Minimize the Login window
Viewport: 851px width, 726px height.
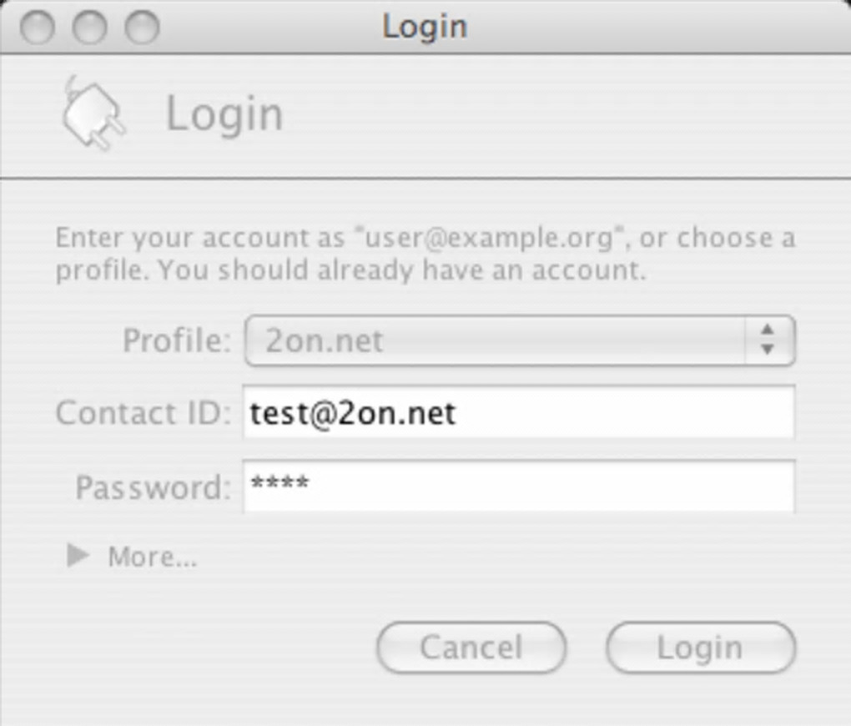tap(89, 27)
